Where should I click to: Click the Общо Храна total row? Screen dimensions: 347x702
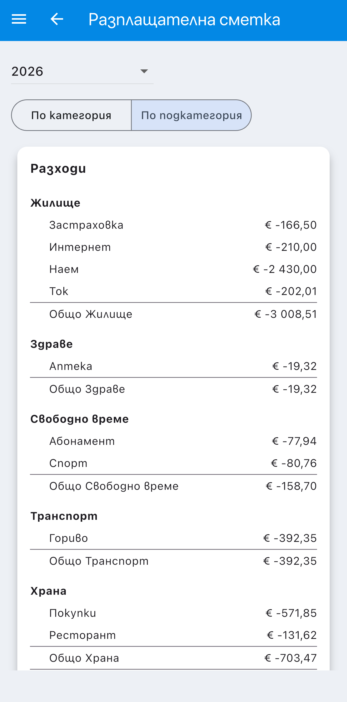(x=173, y=658)
